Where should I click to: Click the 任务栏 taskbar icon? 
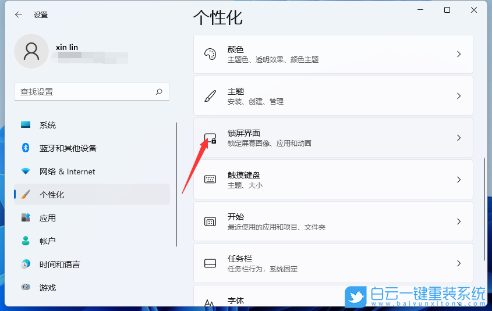(x=210, y=263)
